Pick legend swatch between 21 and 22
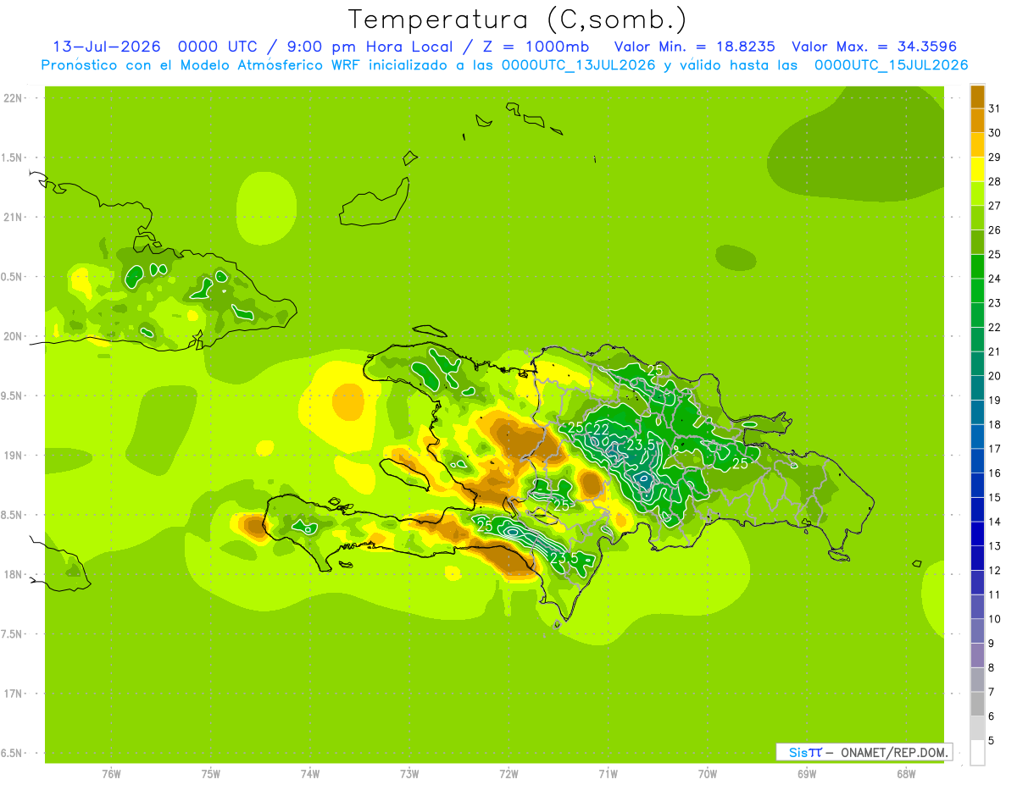The width and height of the screenshot is (1017, 785). (x=977, y=340)
